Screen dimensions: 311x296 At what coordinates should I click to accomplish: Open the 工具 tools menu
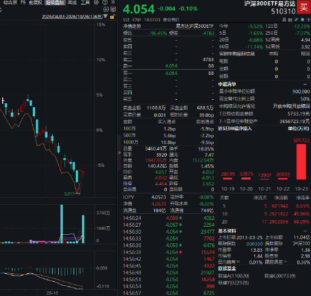tap(85, 2)
